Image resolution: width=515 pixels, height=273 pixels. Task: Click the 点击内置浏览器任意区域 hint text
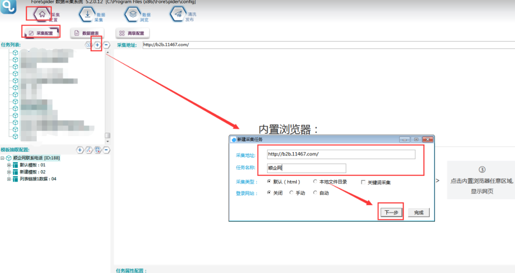pos(482,181)
